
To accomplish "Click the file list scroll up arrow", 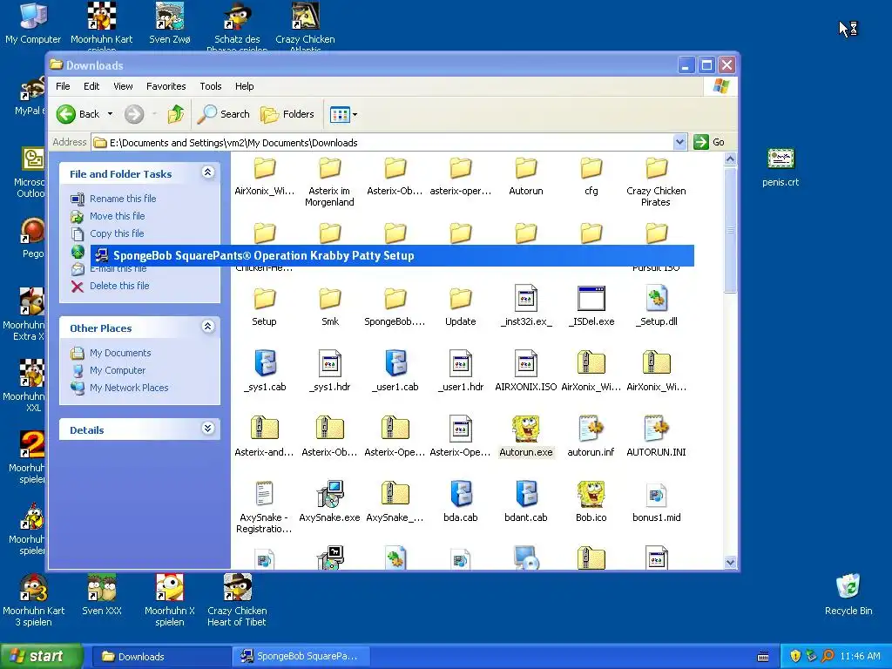I will (x=731, y=159).
